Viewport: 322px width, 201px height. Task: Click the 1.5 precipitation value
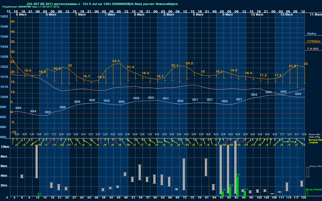224,190
